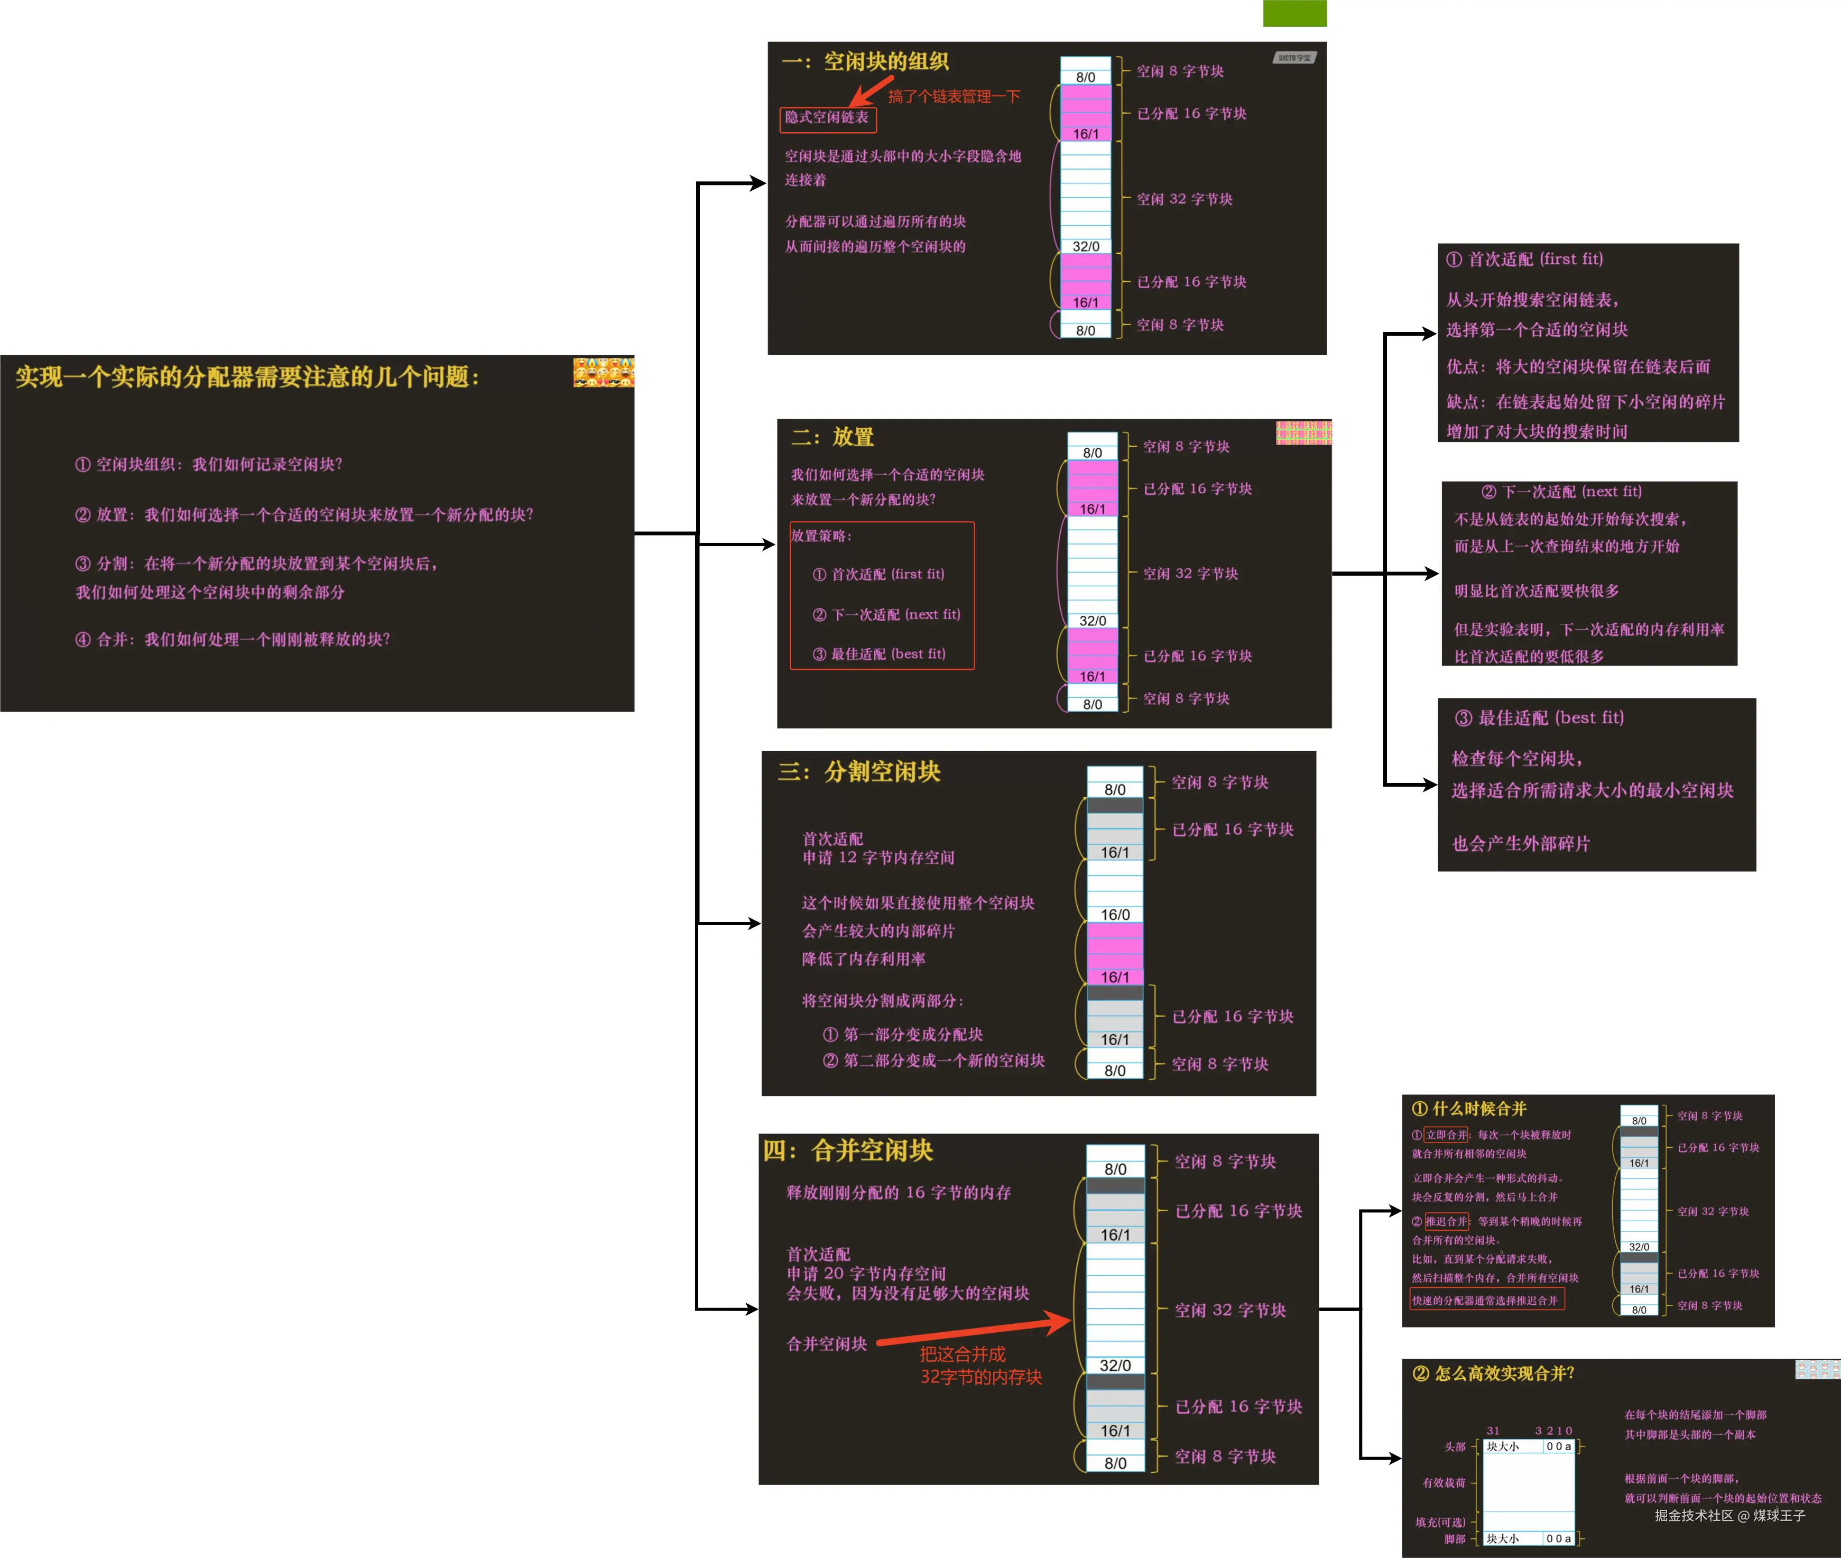
Task: Click ③ 最佳适配 (best fit) in the 放置策略 box
Action: [880, 654]
